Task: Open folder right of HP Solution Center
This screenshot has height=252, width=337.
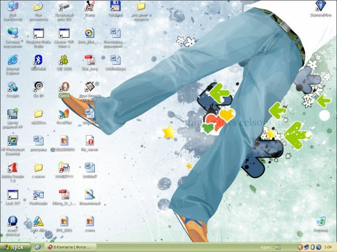Action: pos(38,114)
